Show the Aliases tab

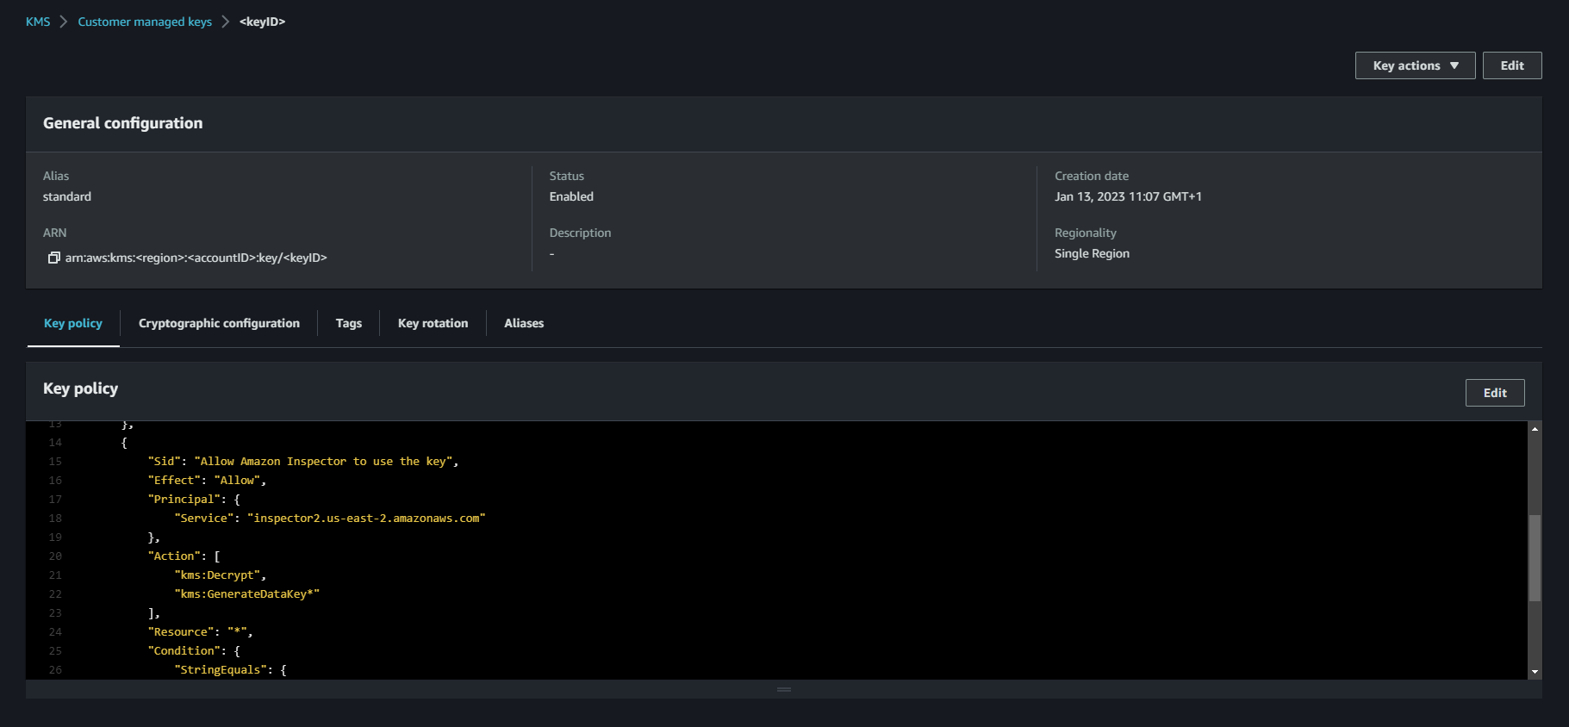pyautogui.click(x=524, y=323)
